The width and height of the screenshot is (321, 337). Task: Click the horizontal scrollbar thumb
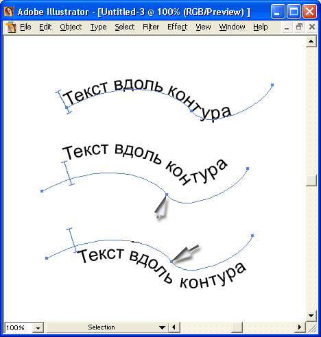(x=237, y=327)
